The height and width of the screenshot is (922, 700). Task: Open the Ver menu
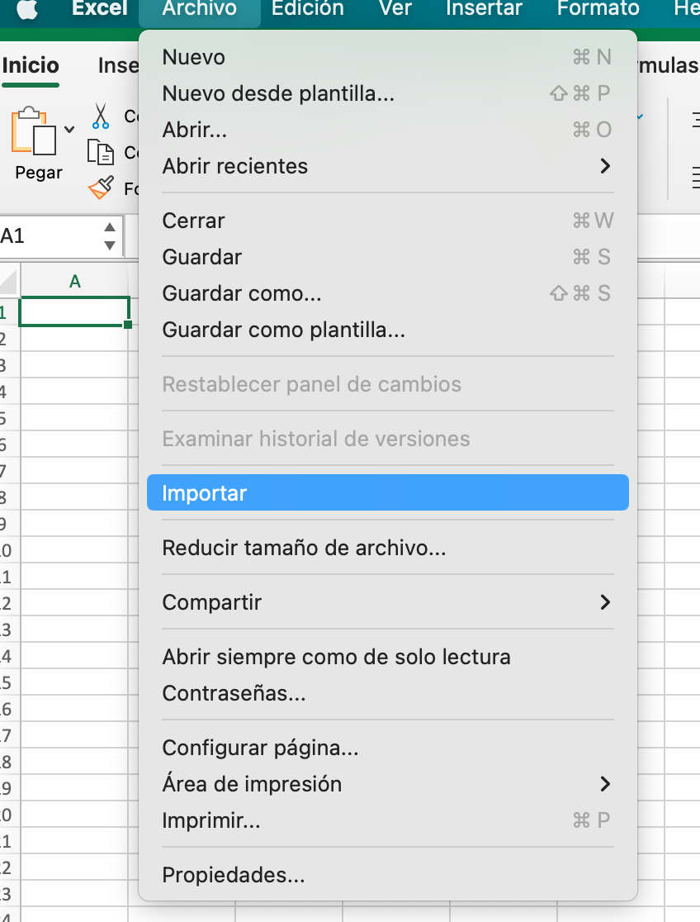(395, 9)
